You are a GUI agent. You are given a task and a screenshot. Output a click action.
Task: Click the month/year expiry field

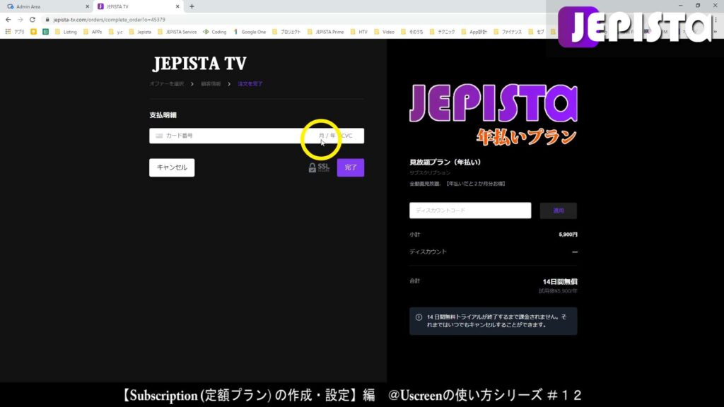327,136
